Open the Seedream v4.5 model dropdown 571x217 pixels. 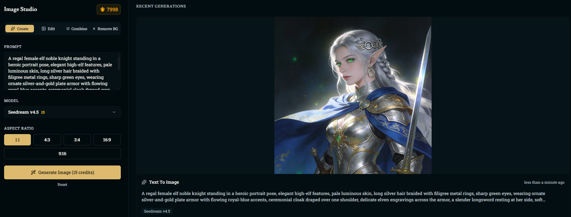62,112
